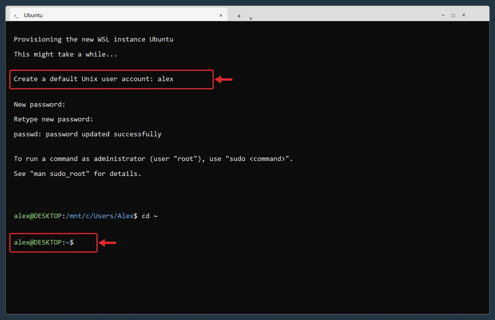
Task: Click 'See "man sudo_root" for details.' line
Action: (x=77, y=174)
